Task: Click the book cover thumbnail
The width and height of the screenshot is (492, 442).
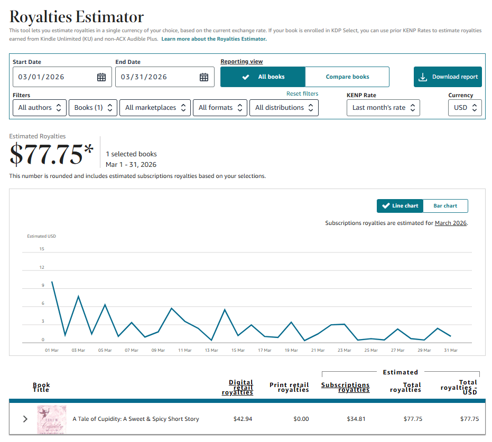Action: tap(51, 419)
